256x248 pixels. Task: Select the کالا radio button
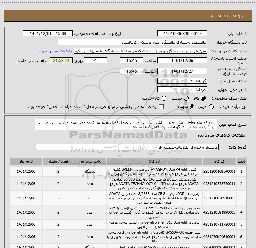tap(203, 98)
